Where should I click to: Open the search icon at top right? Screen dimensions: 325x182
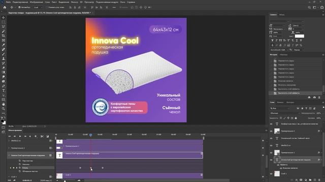click(x=309, y=7)
